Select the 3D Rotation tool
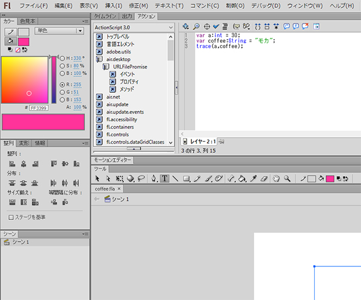Viewport: 361px width, 300px height. point(131,179)
